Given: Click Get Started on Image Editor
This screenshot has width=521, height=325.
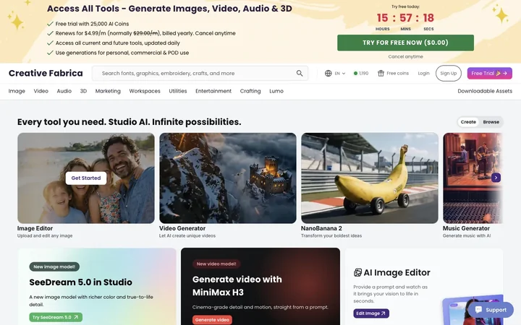Looking at the screenshot, I should [x=85, y=178].
